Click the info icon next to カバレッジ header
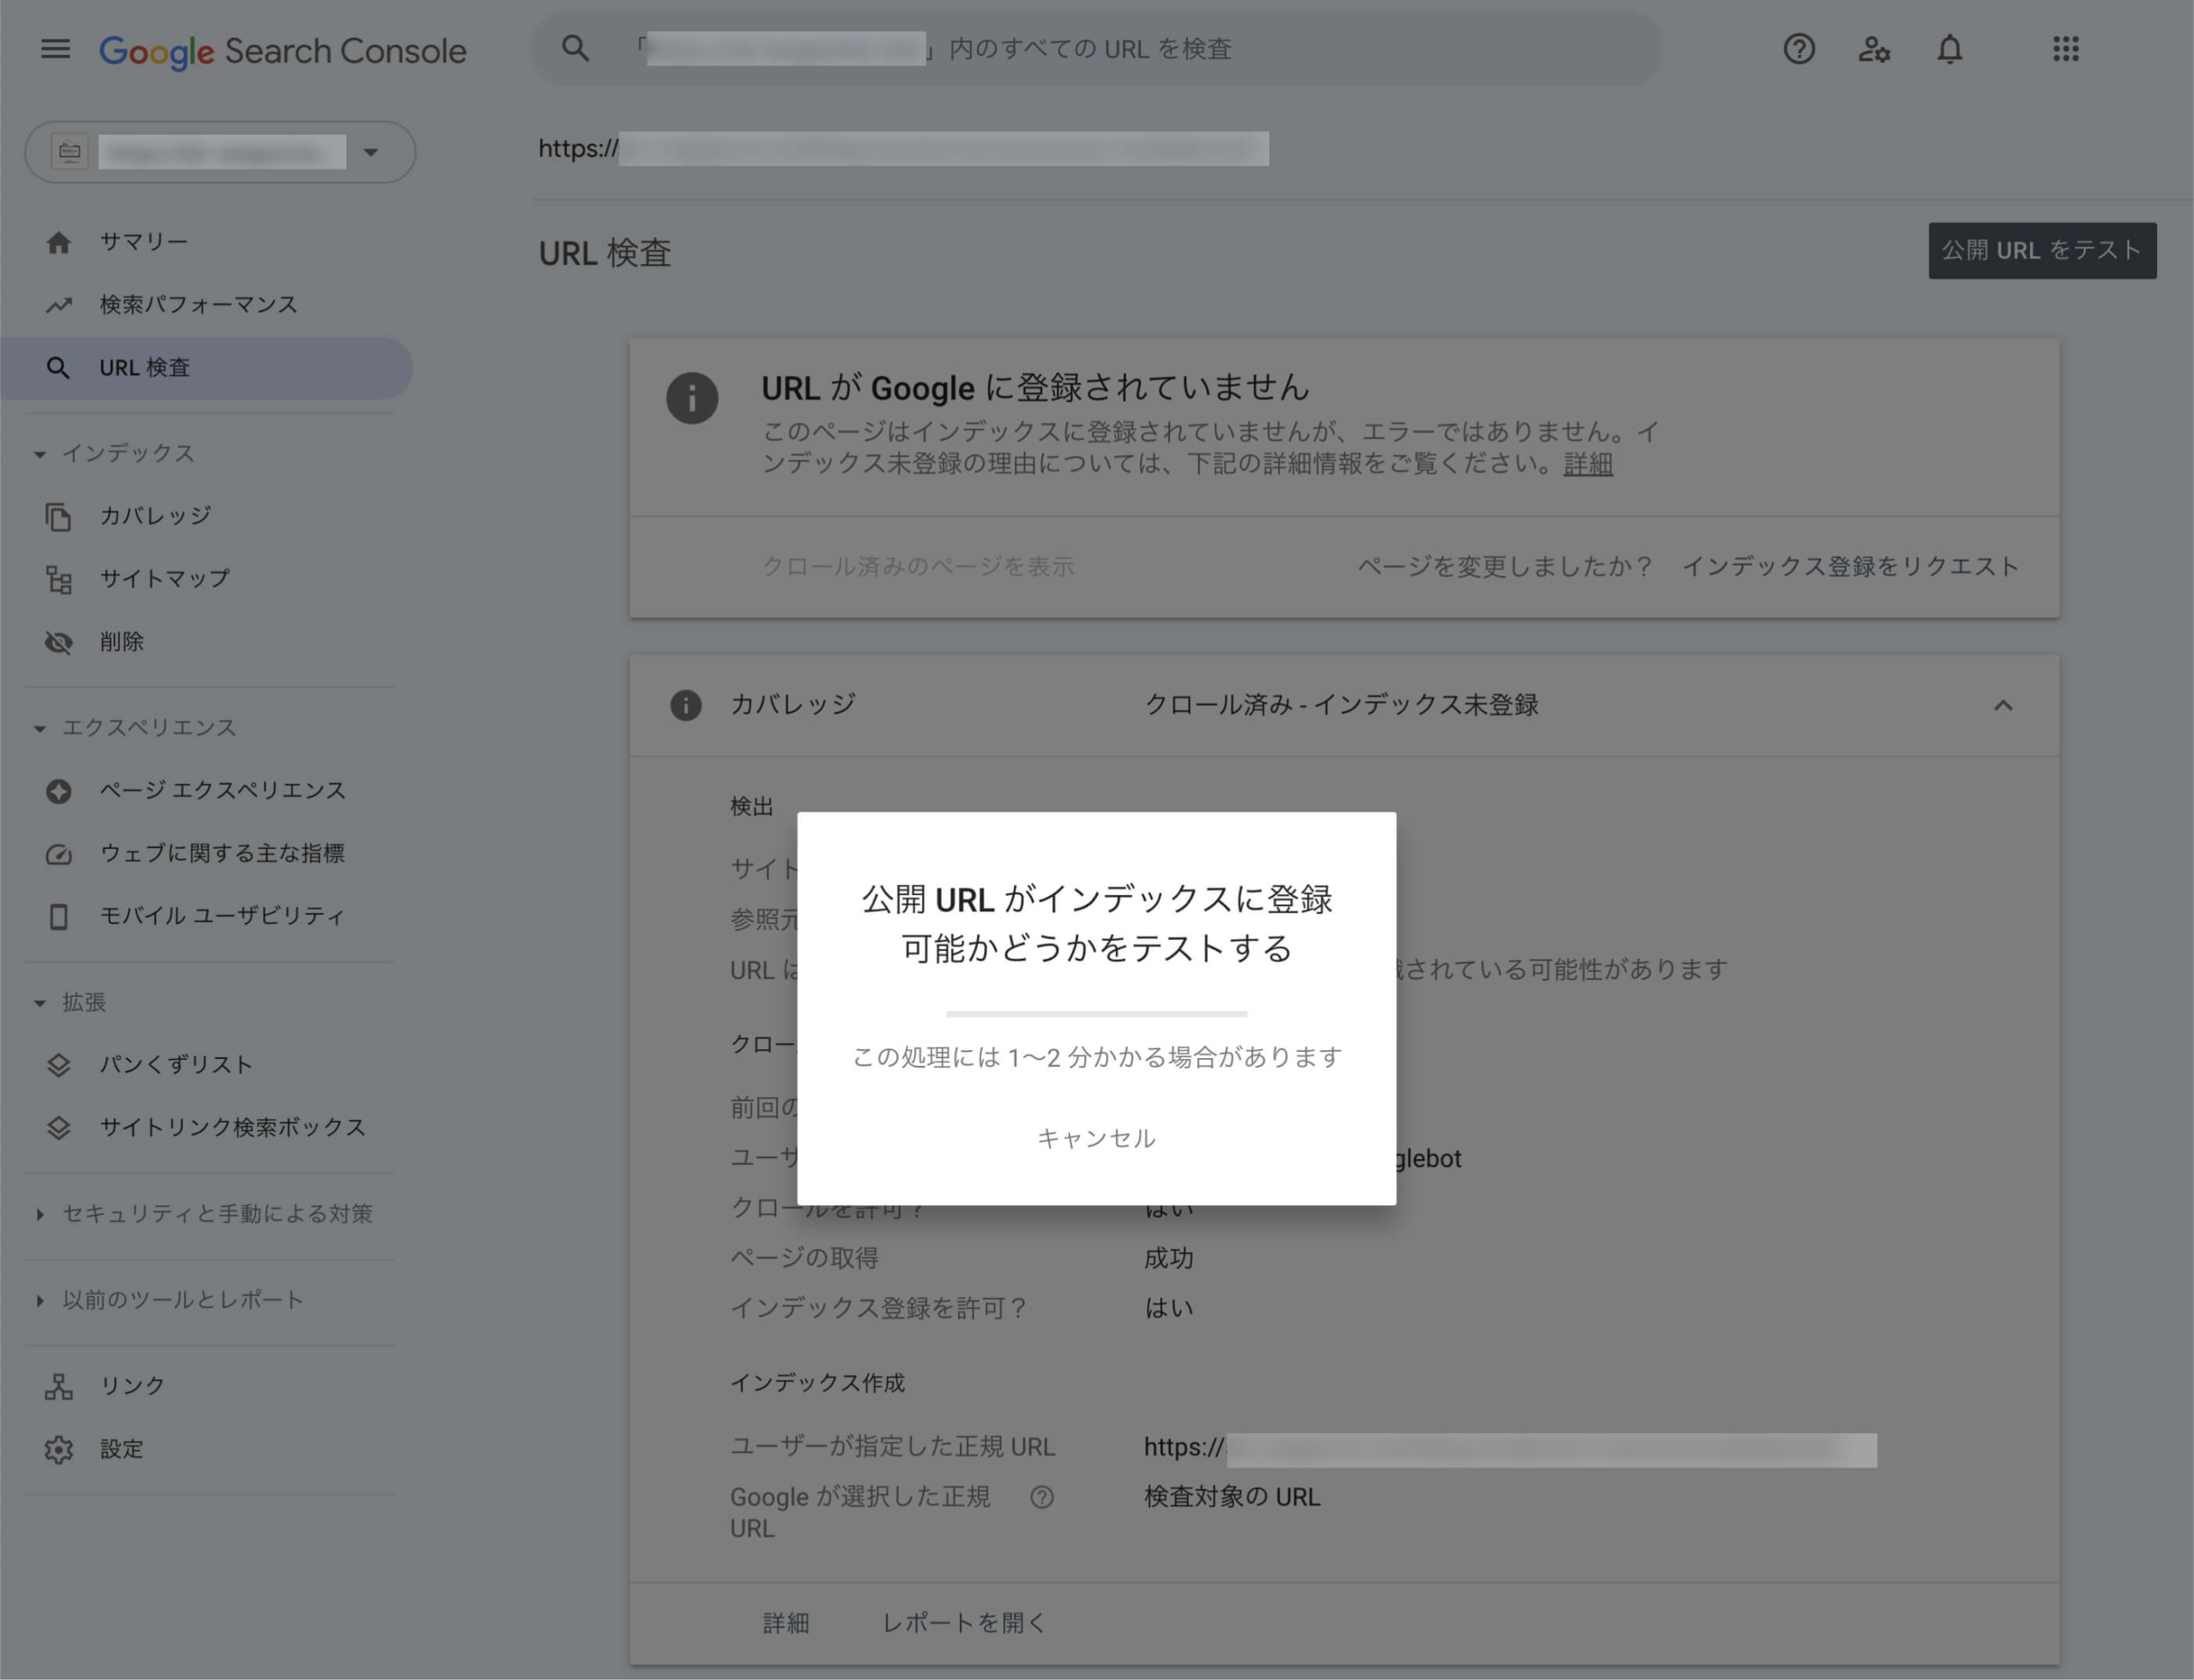Image resolution: width=2194 pixels, height=1680 pixels. [686, 705]
